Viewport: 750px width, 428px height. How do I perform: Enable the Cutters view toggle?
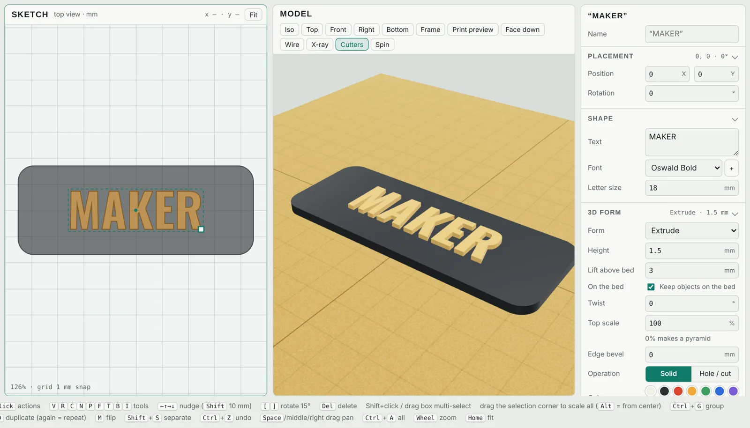tap(352, 44)
